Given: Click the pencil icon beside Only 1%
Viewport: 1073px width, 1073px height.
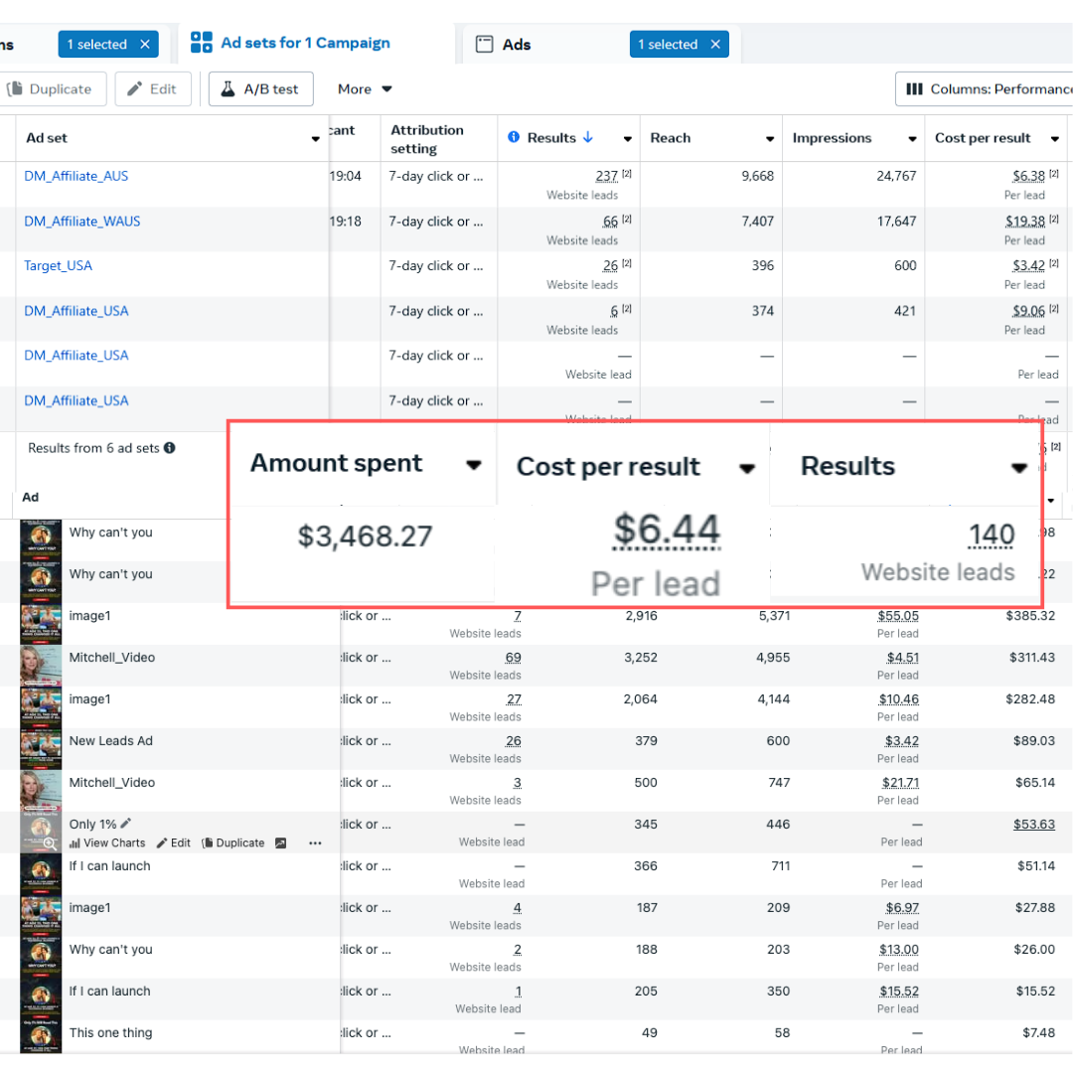Looking at the screenshot, I should 126,823.
